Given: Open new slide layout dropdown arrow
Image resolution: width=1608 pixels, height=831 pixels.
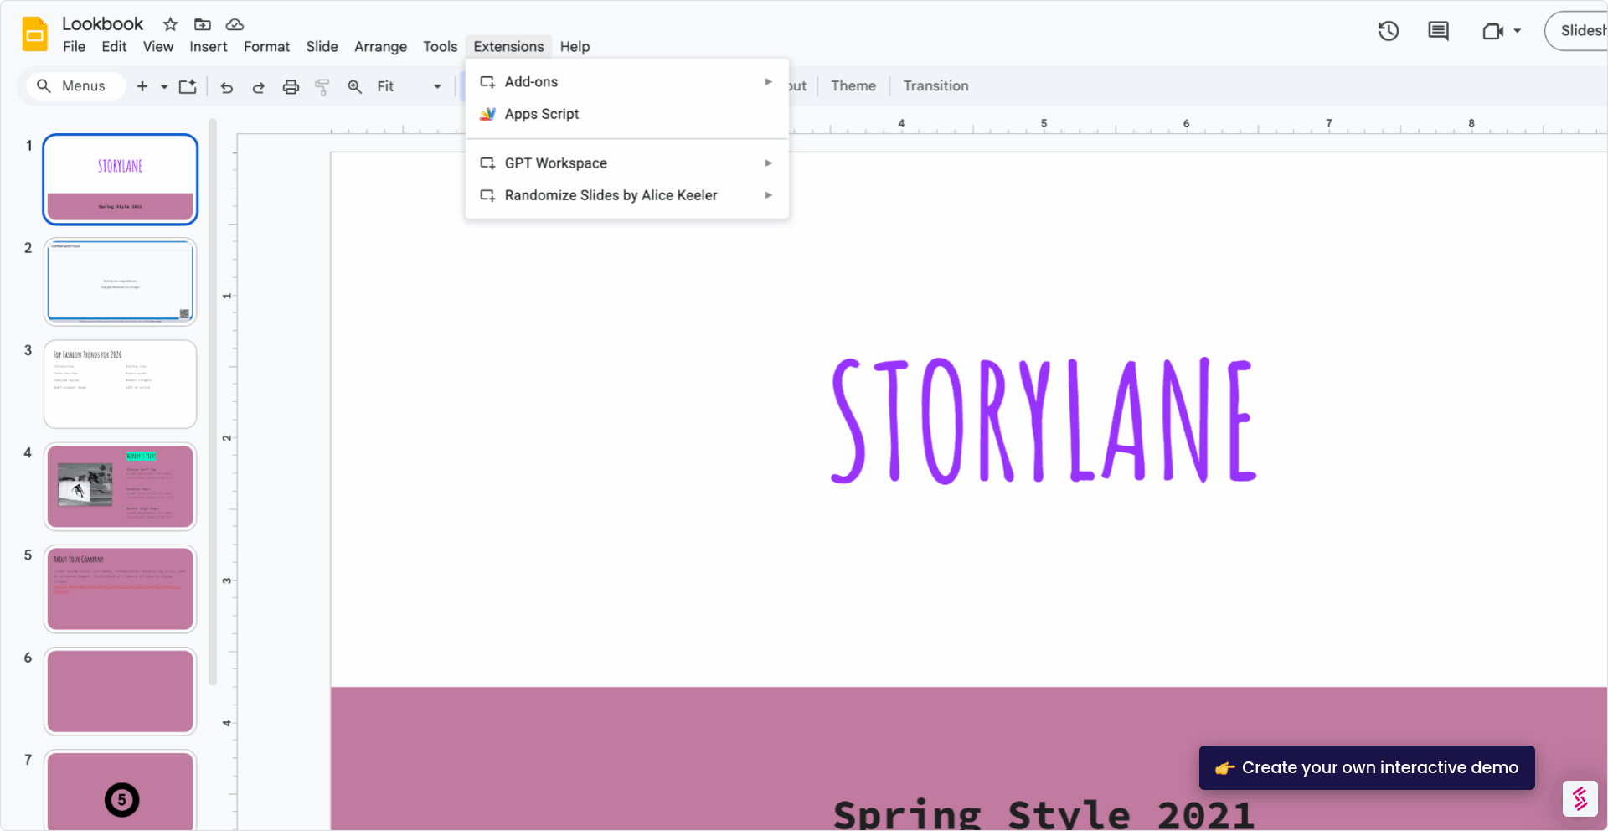Looking at the screenshot, I should [x=164, y=86].
